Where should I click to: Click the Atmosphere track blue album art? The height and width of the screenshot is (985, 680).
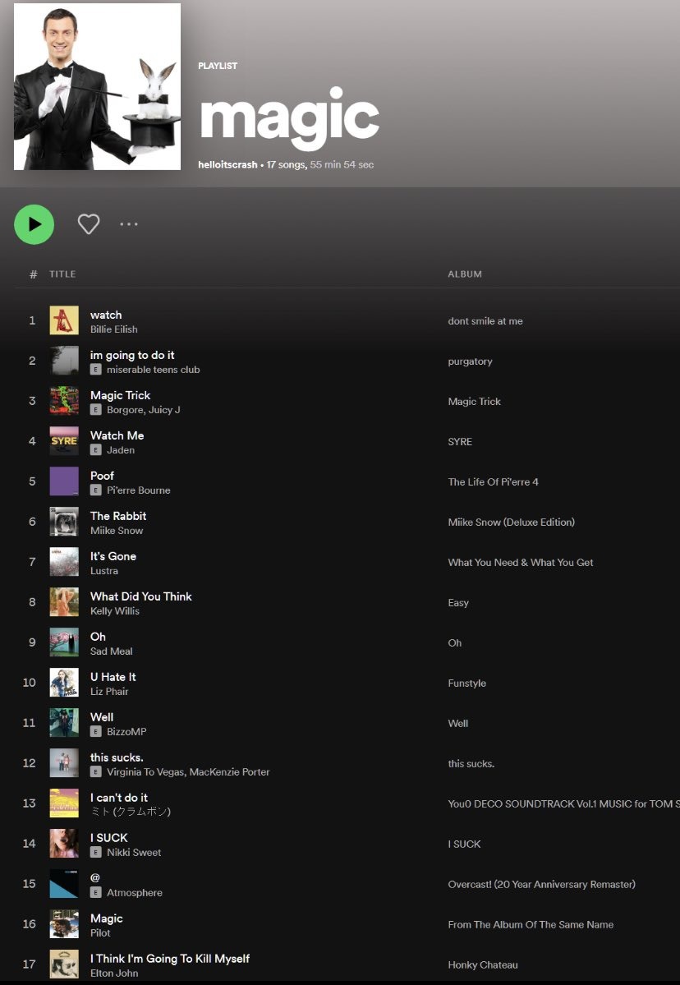[64, 884]
